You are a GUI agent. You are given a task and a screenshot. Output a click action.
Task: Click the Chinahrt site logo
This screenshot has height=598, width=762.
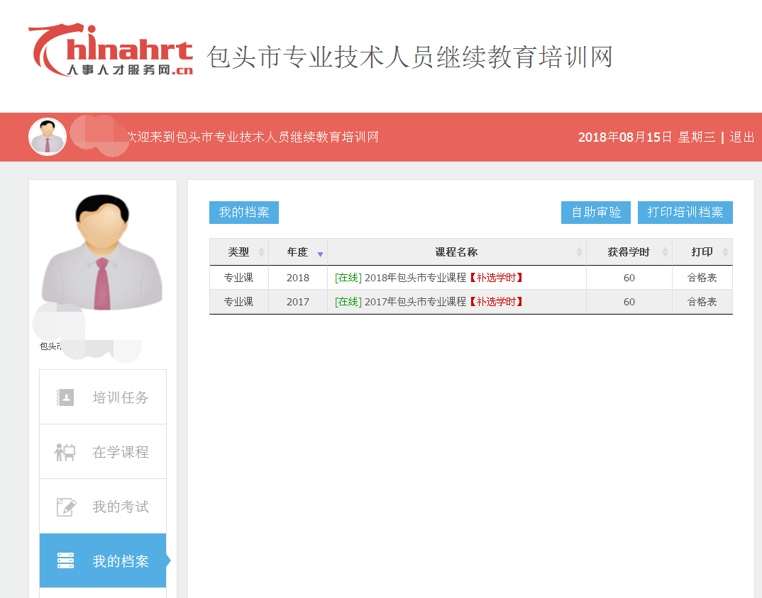coord(111,51)
